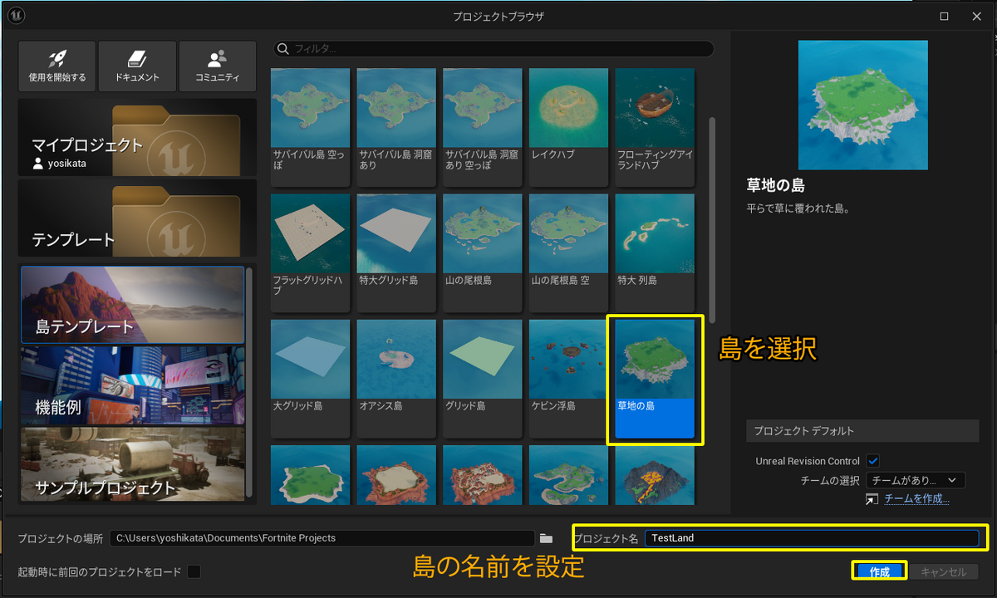Click the チームを作成 link
Image resolution: width=997 pixels, height=598 pixels.
916,499
